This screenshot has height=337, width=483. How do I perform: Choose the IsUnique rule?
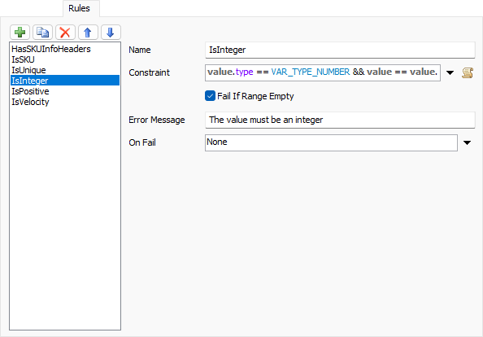(28, 70)
